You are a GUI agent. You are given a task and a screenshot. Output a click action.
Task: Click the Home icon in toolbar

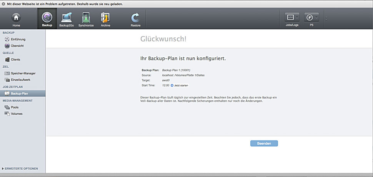16,18
